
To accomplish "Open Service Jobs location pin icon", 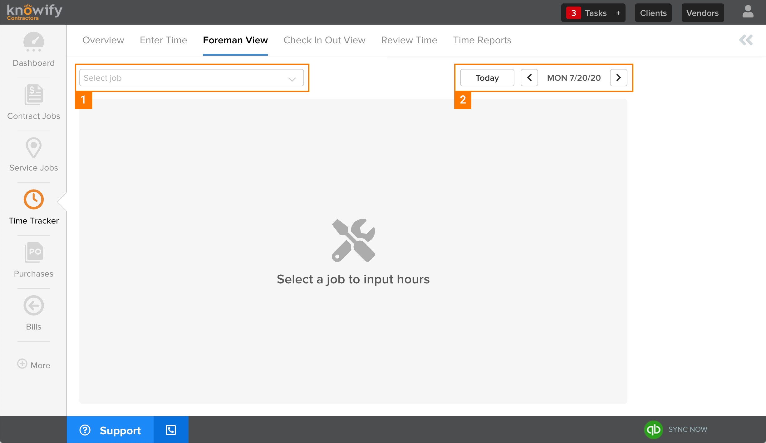I will 34,148.
